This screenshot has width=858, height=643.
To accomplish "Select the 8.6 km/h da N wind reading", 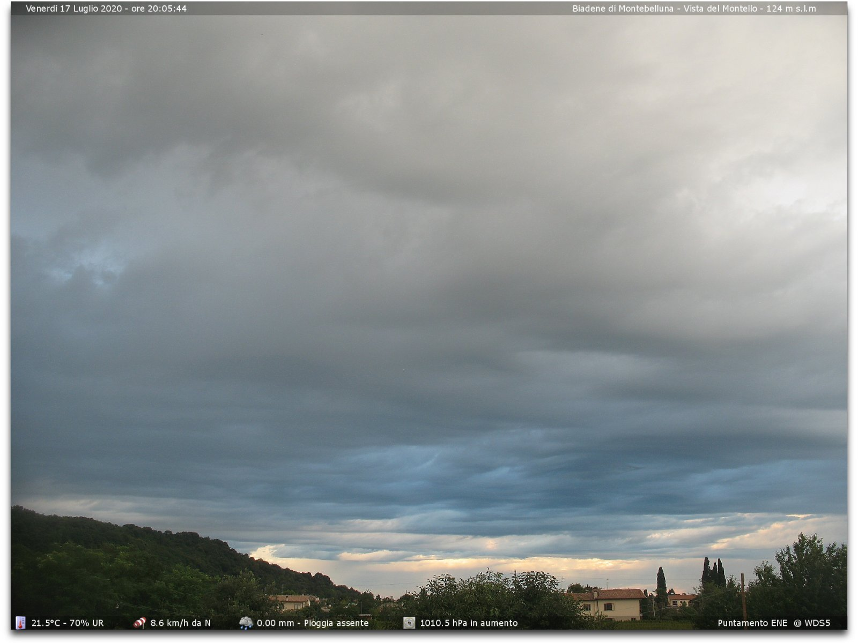I will click(x=180, y=623).
